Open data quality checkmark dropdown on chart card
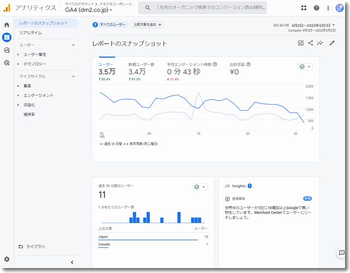The height and width of the screenshot is (273, 350). (x=305, y=66)
